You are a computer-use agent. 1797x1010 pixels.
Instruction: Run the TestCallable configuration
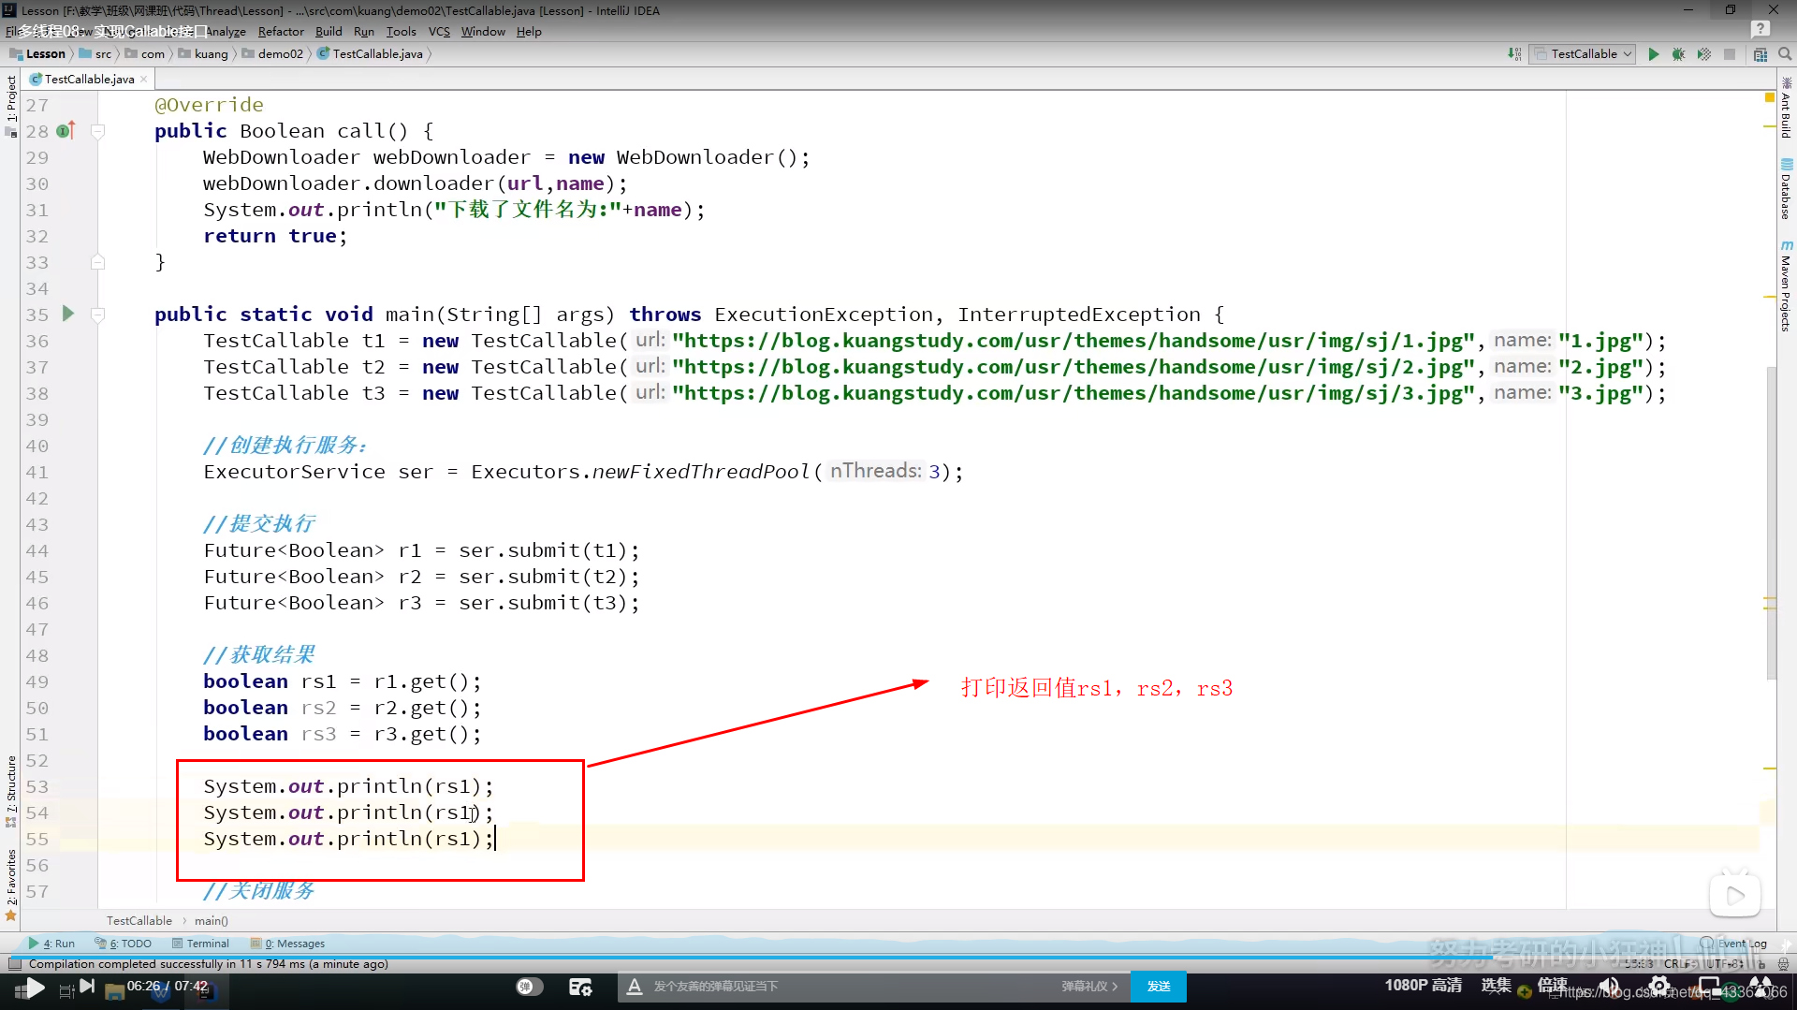tap(1654, 54)
